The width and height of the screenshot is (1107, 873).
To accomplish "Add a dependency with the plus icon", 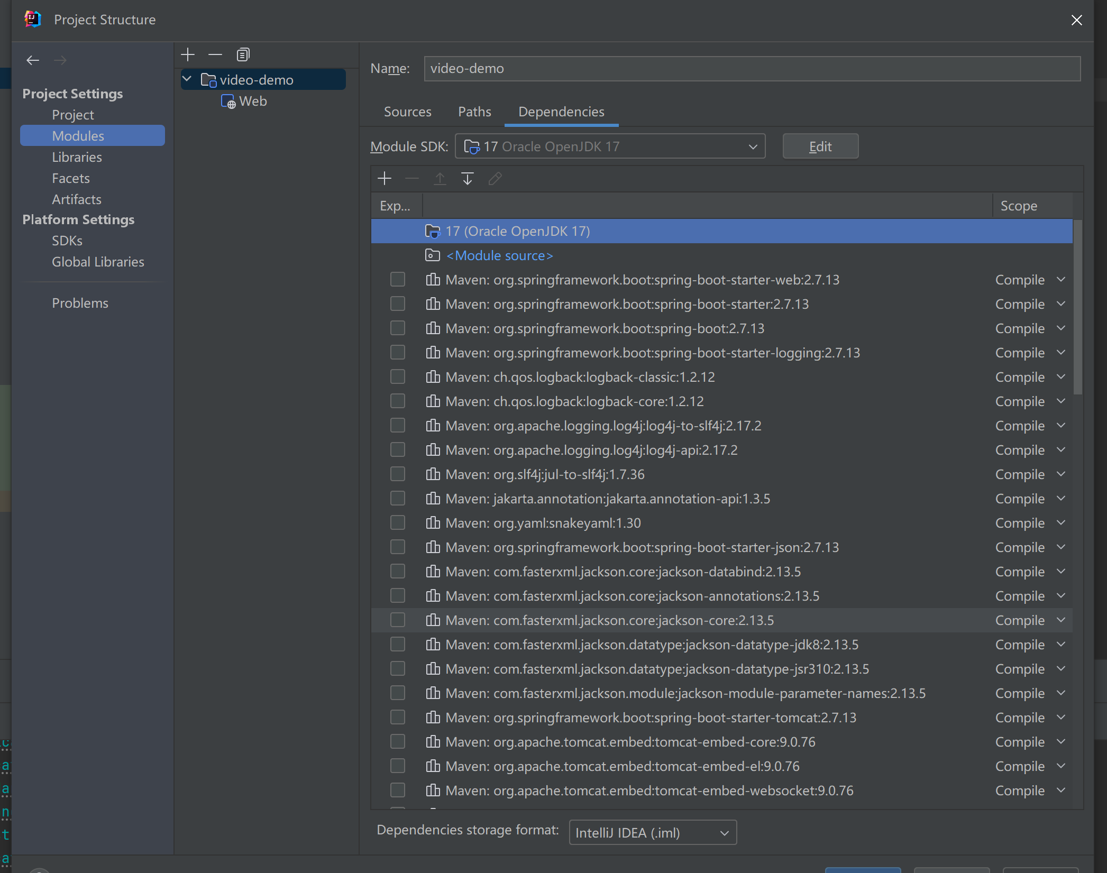I will [x=385, y=179].
